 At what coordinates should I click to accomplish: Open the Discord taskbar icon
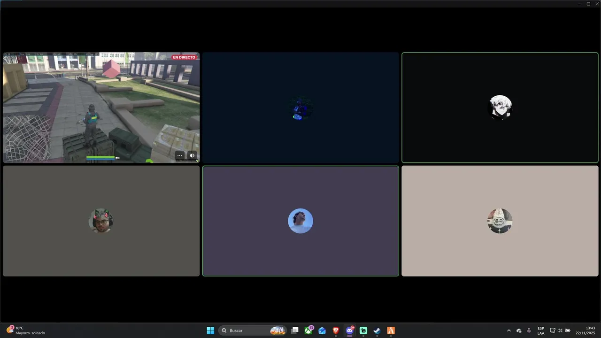[x=350, y=330]
